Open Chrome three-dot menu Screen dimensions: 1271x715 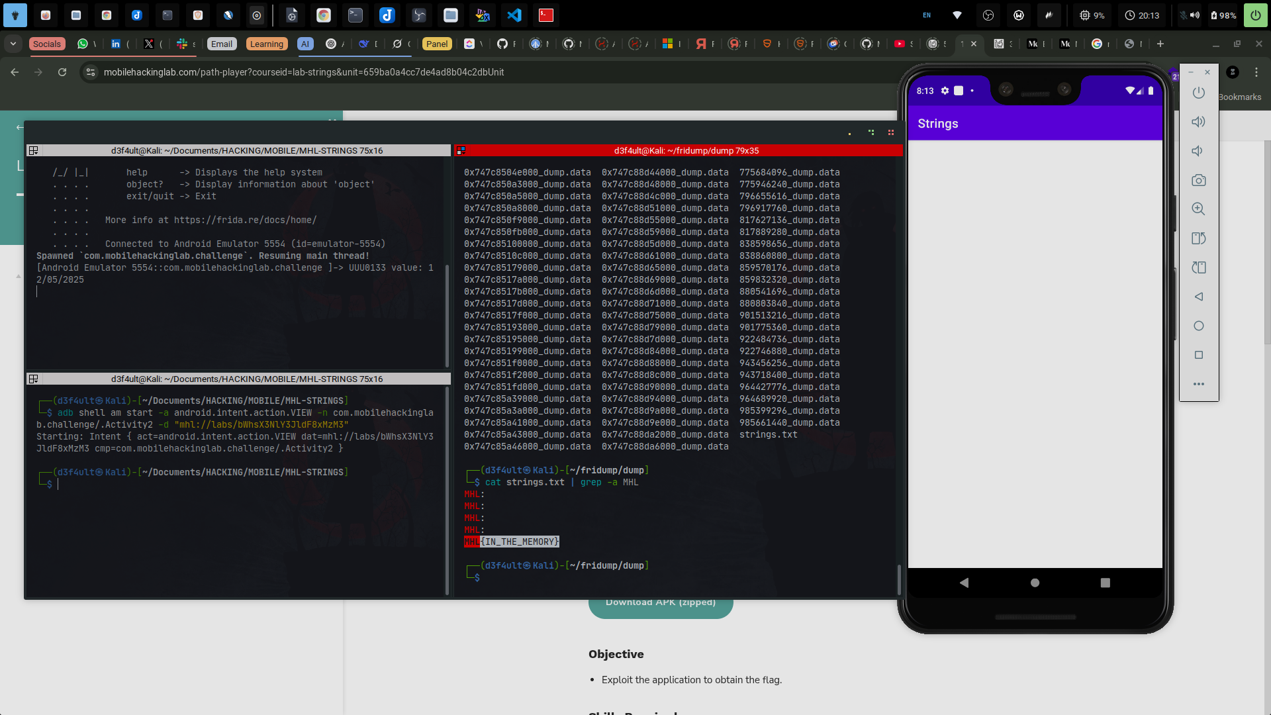click(x=1256, y=72)
